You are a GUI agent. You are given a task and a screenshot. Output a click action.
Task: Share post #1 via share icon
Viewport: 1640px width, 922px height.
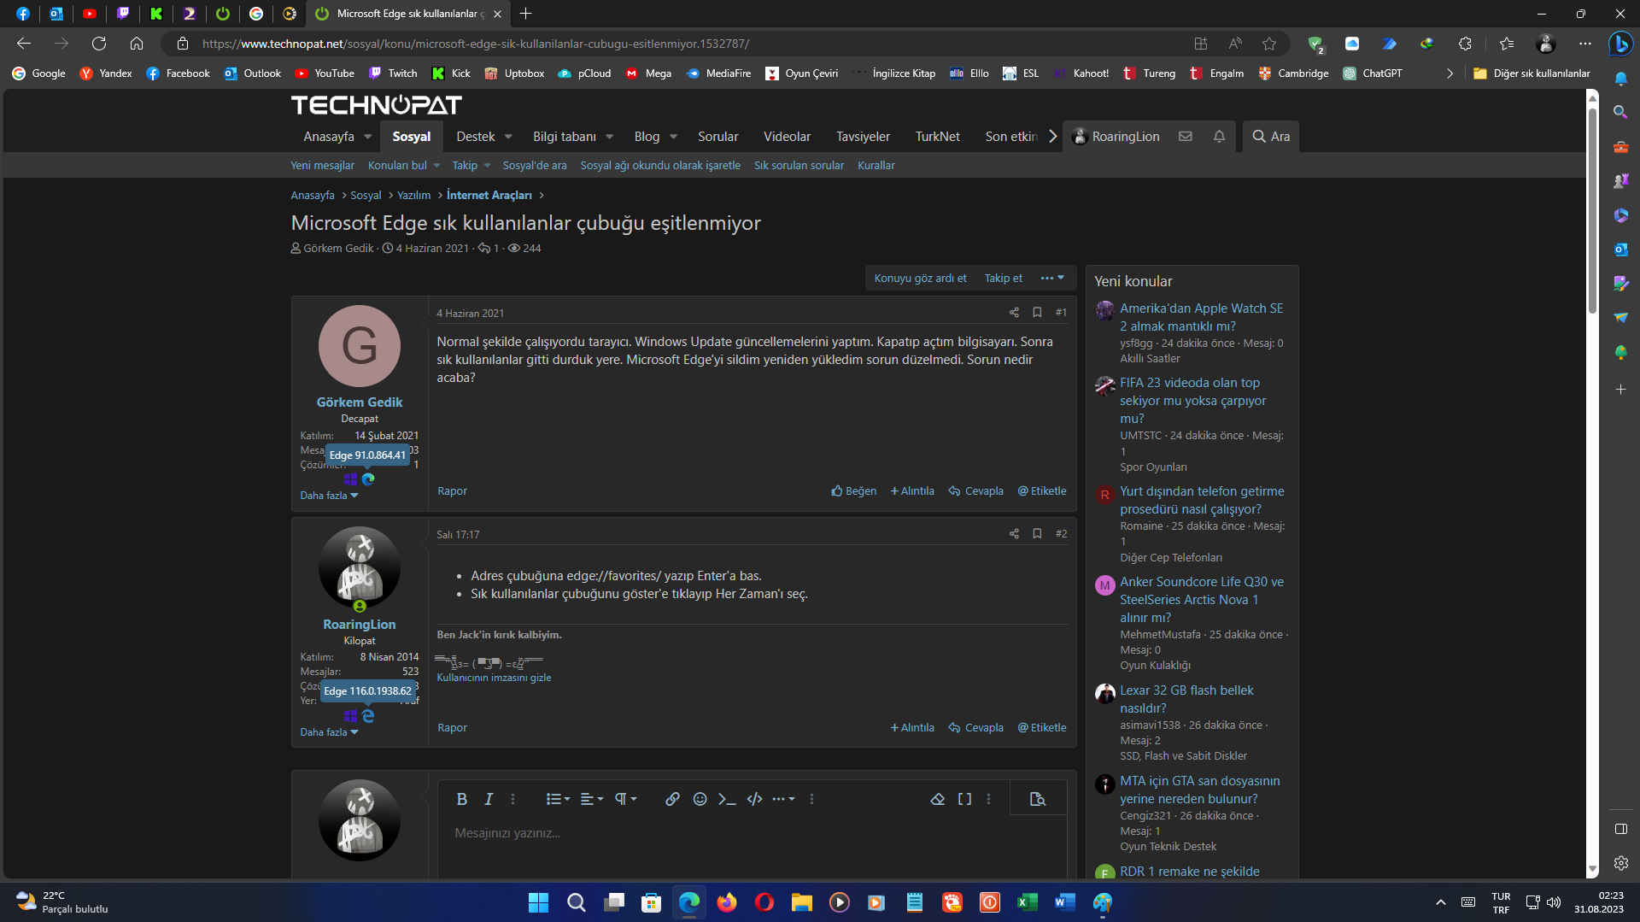1014,313
